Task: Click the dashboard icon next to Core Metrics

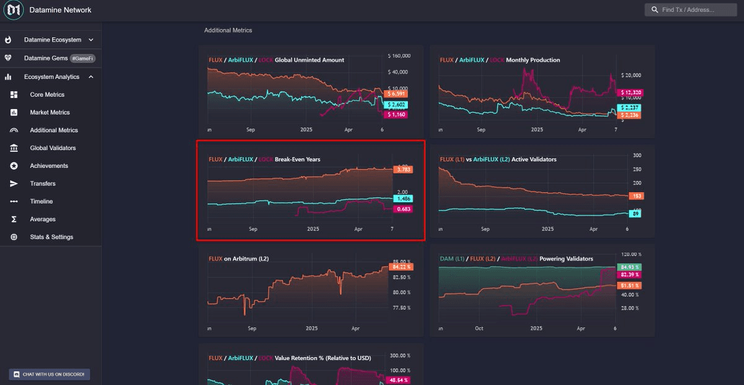Action: pos(14,95)
